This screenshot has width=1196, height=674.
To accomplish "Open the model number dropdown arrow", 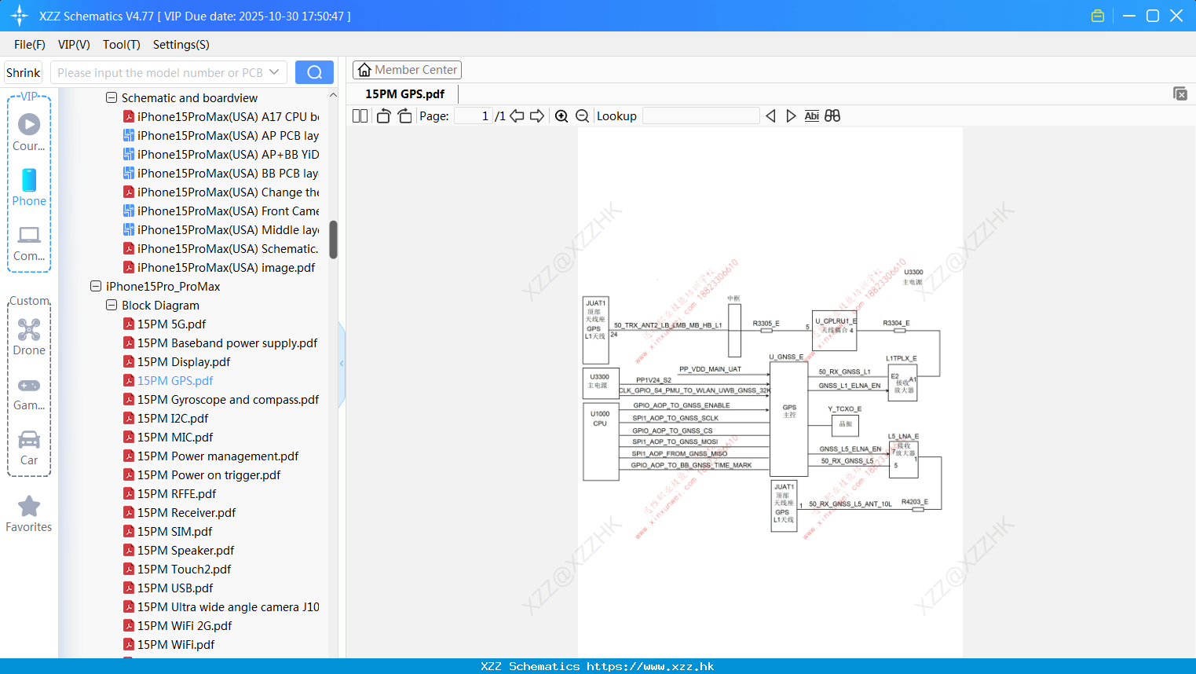I will 274,72.
